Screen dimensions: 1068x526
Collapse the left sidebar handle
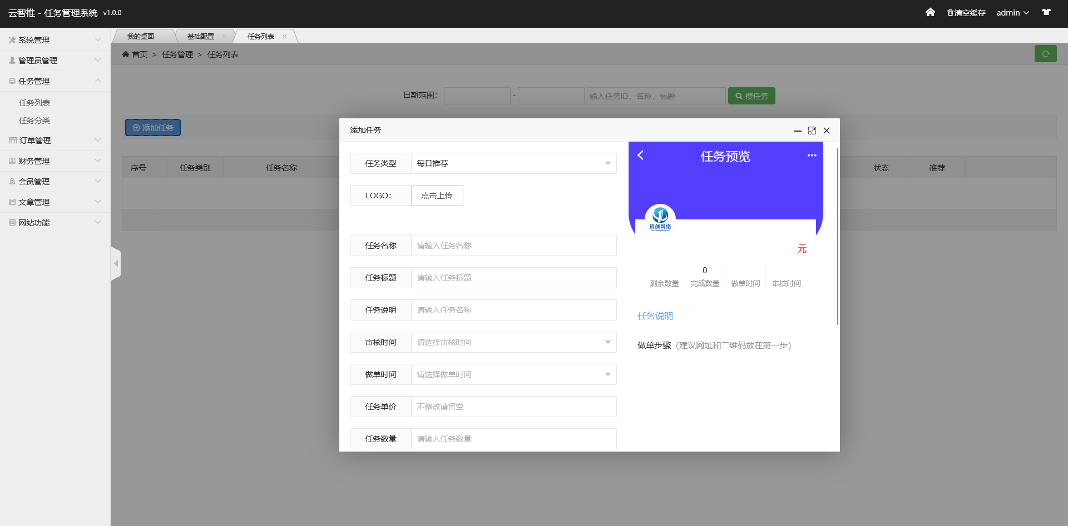116,263
